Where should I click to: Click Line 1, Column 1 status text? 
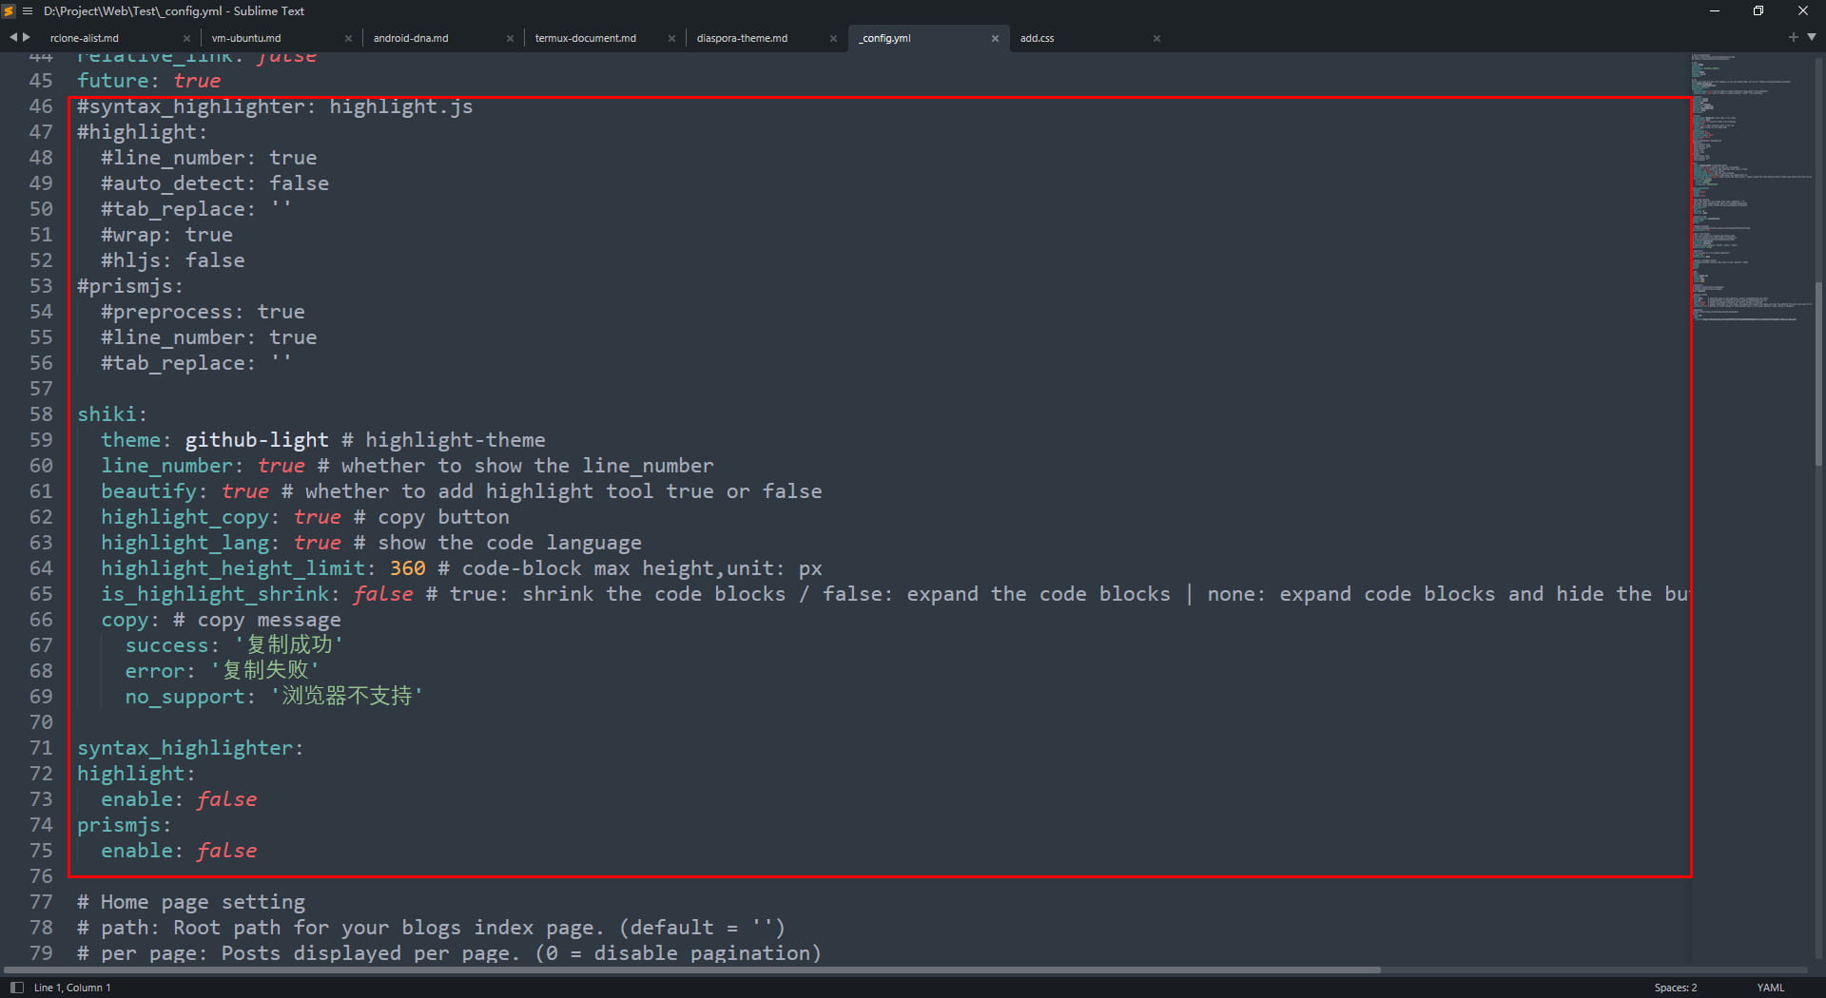[x=72, y=988]
